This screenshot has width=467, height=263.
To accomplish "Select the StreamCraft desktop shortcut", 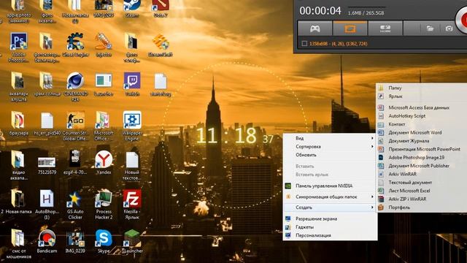I will click(161, 45).
